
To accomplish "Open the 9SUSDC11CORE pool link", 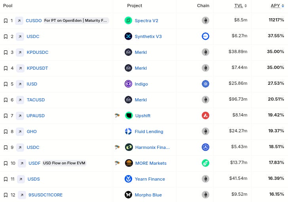I will 45,195.
